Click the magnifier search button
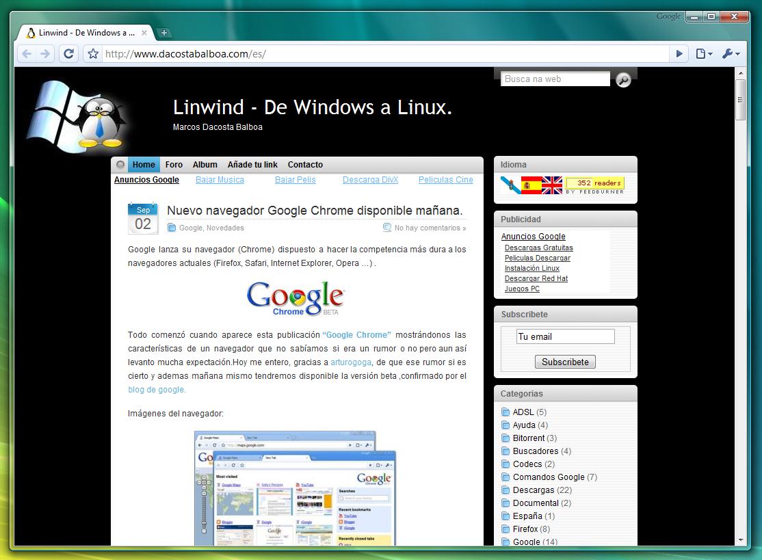Screen dimensions: 762x560 (x=623, y=79)
